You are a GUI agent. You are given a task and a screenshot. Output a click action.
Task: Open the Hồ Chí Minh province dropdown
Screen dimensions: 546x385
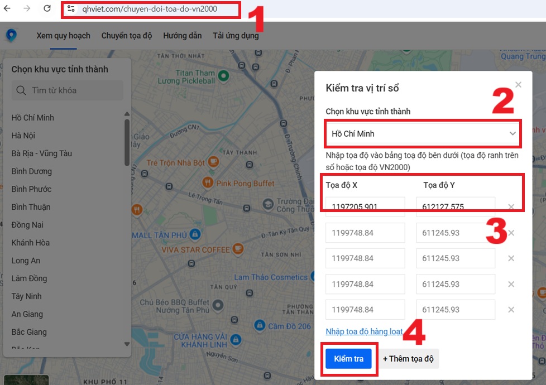tap(423, 134)
